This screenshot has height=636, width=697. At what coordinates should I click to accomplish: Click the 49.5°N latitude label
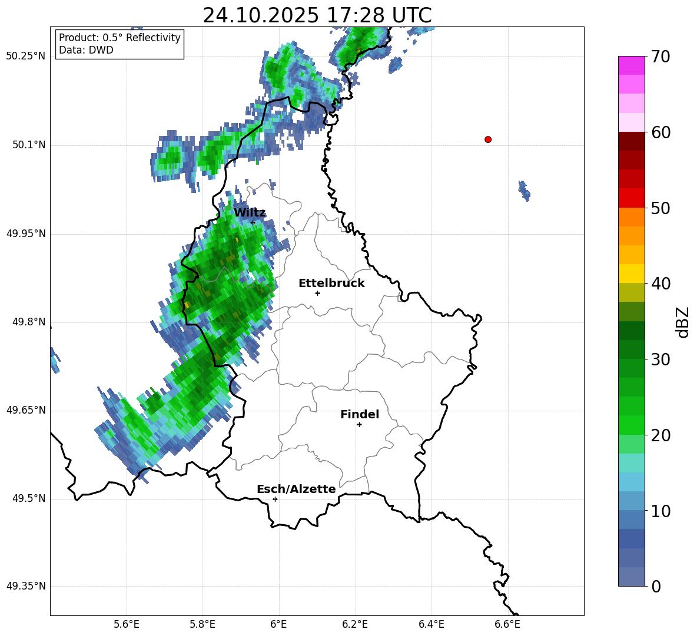29,498
